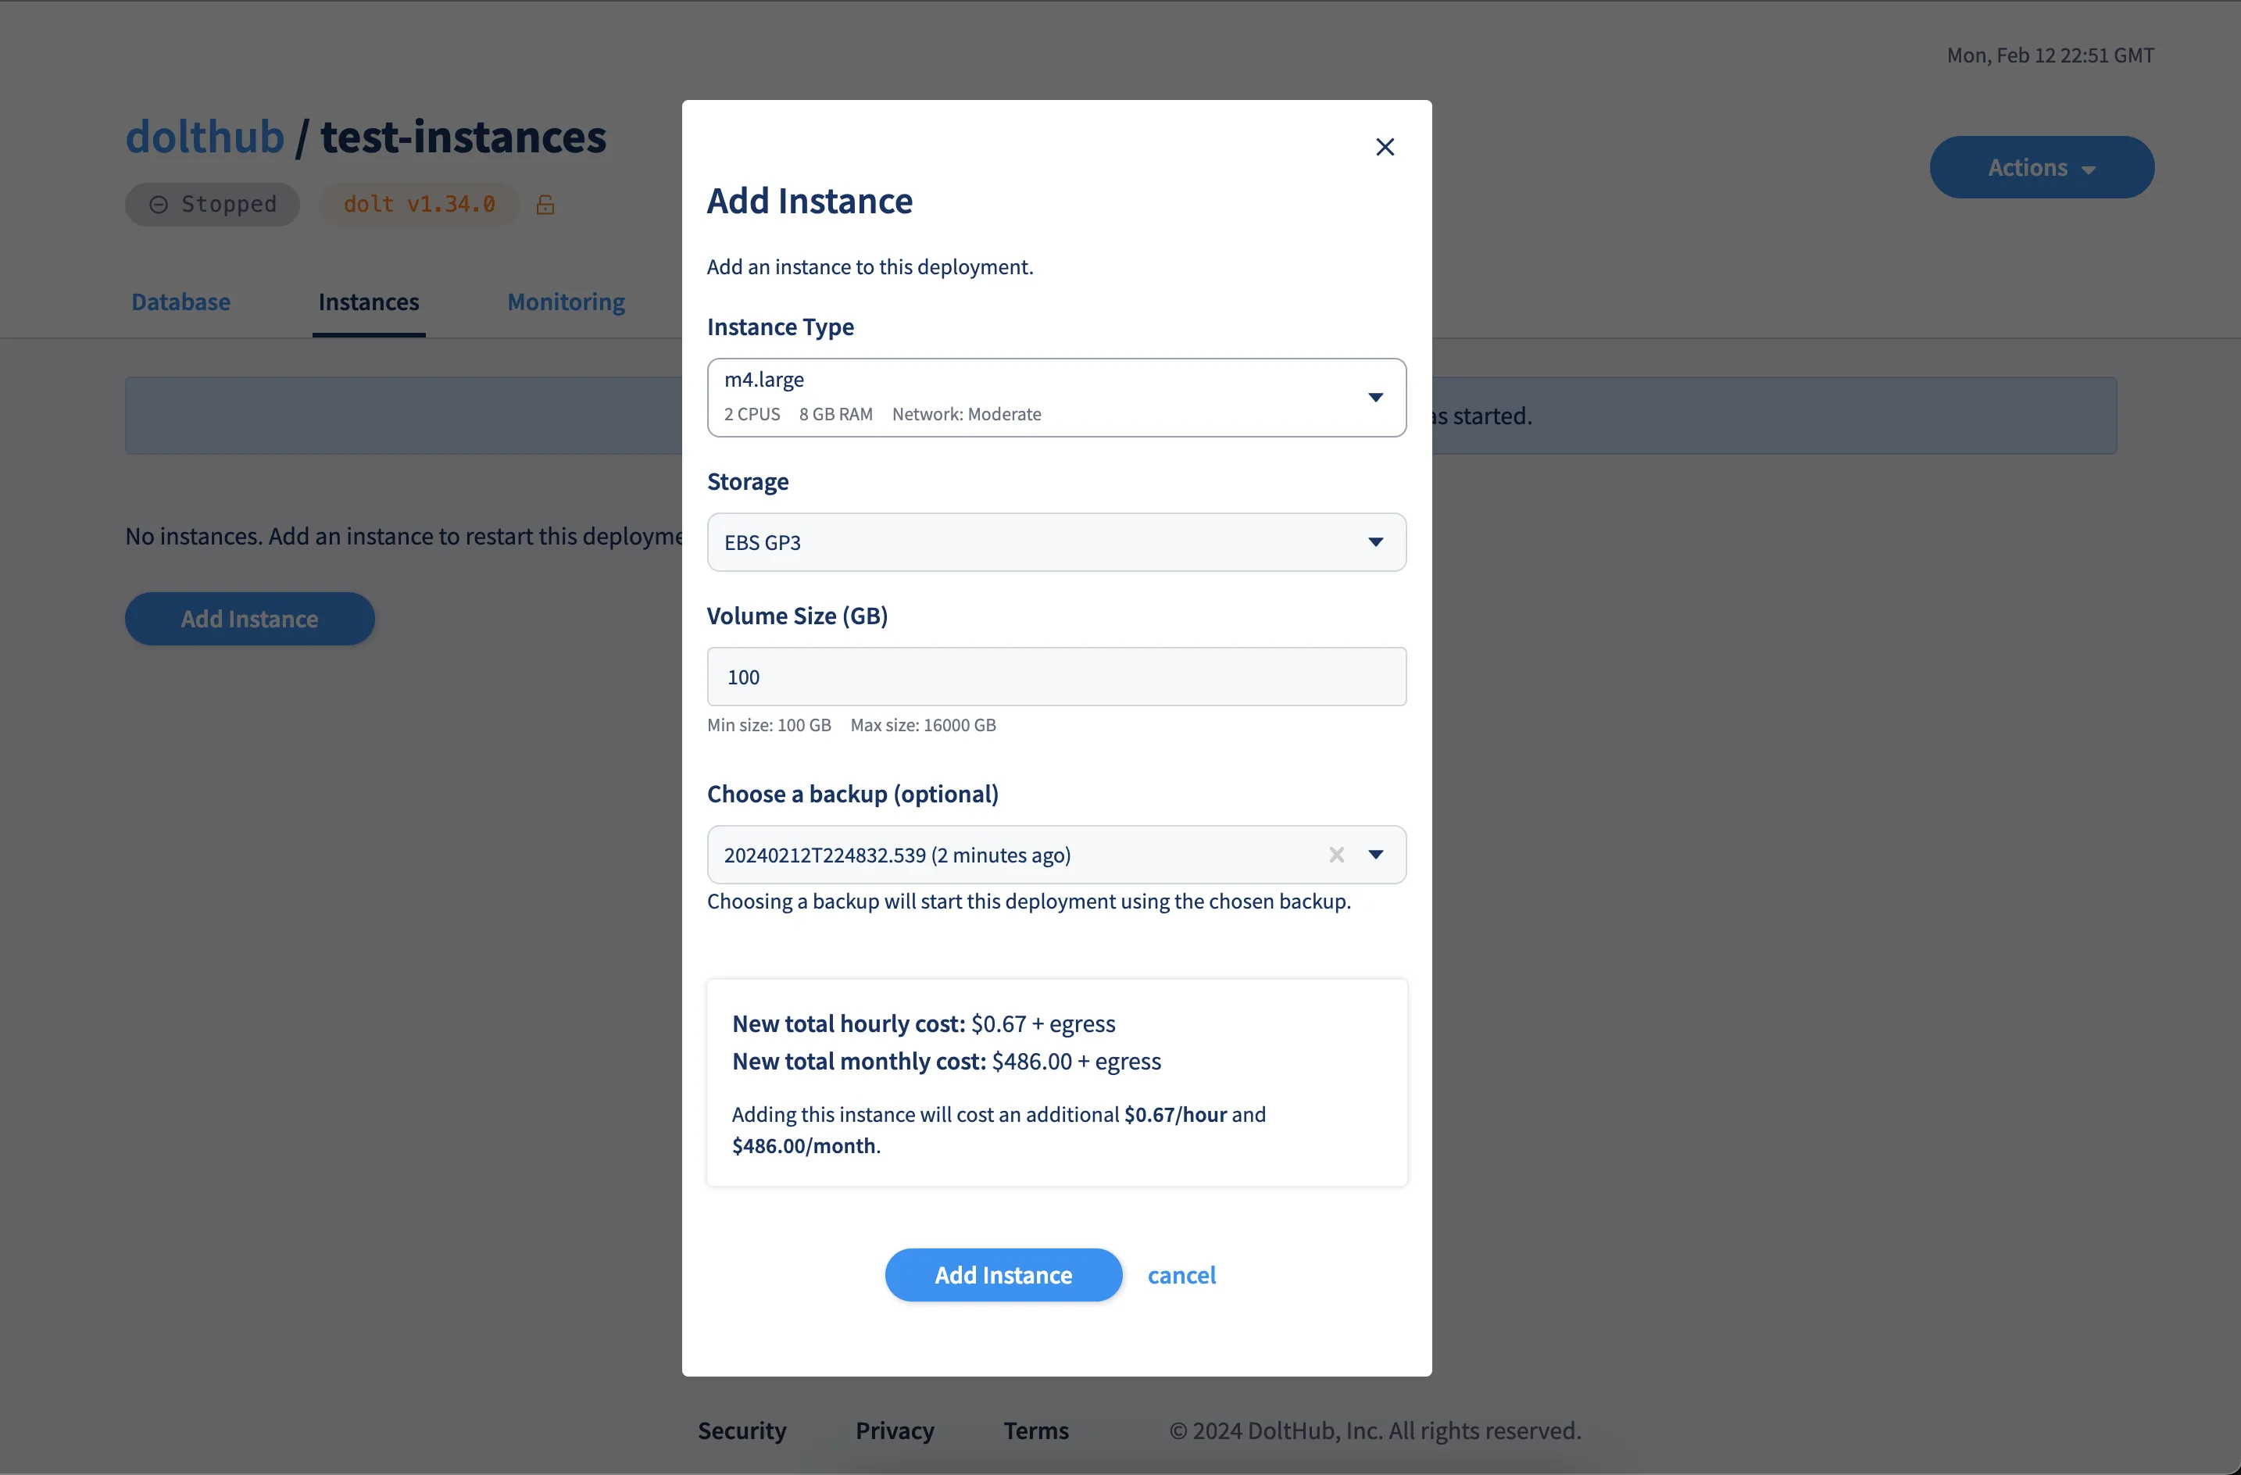Switch to the Database tab
Screen dimensions: 2241x1475
click(x=180, y=302)
